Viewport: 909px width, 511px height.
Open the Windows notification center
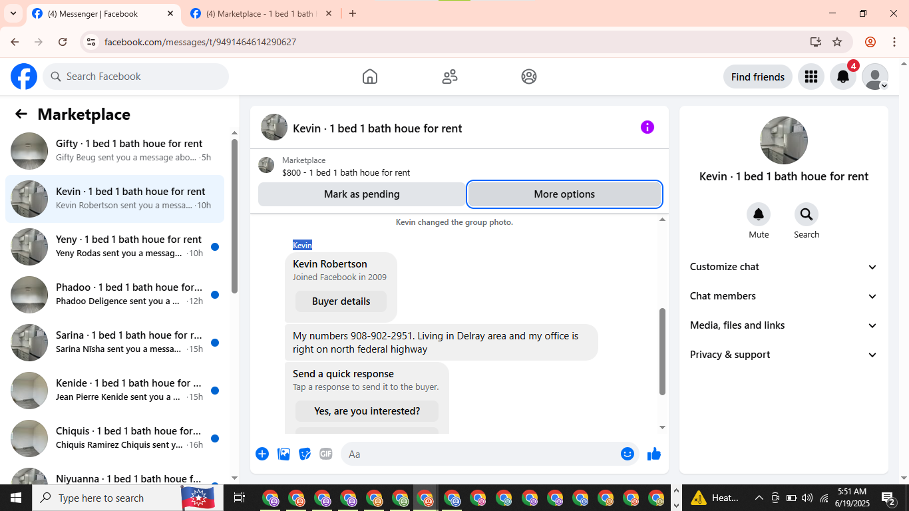pyautogui.click(x=888, y=498)
